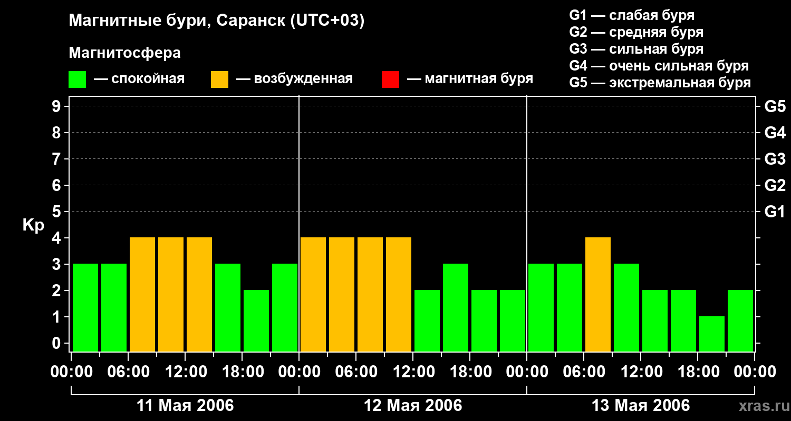Click the chart title 'Магнитные бури, Саранск'
Viewport: 791px width, 421px height.
click(x=216, y=21)
